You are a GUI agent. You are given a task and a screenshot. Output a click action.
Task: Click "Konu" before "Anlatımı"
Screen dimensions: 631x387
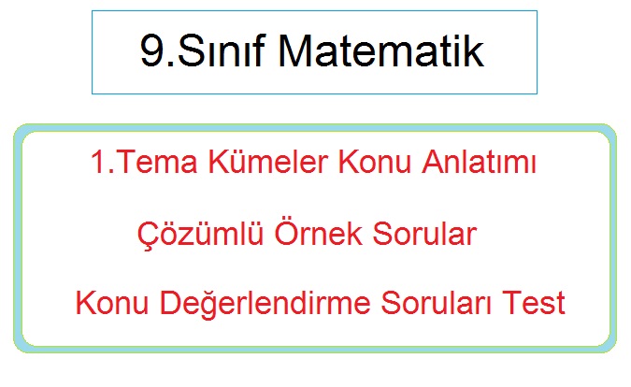coord(375,162)
